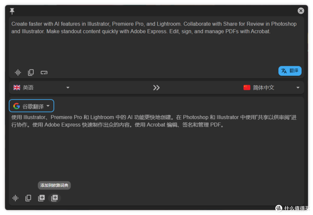Click the first add-to-collection plus icon
313x215 pixels.
[41, 198]
